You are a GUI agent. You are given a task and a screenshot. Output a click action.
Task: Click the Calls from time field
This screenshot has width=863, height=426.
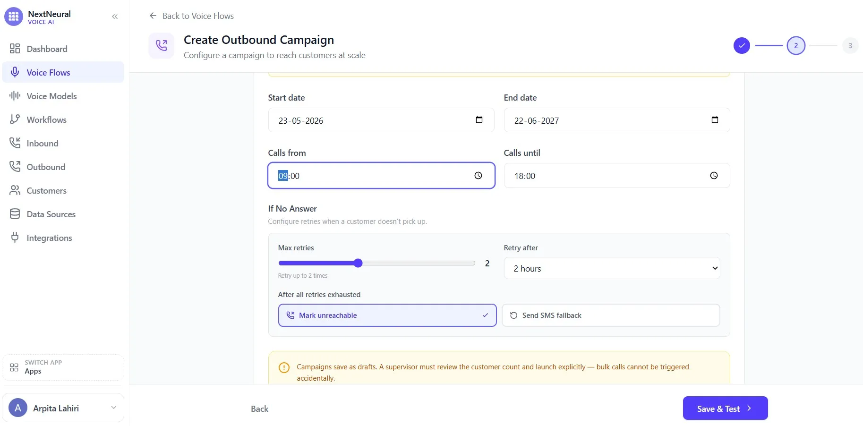pos(381,176)
